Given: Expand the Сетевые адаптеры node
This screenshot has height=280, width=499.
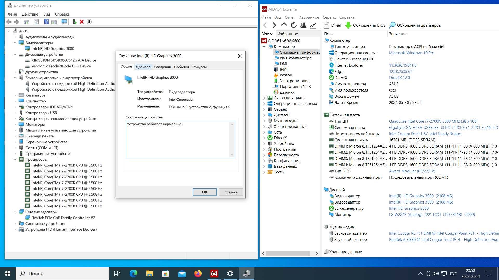Looking at the screenshot, I should pyautogui.click(x=15, y=212).
